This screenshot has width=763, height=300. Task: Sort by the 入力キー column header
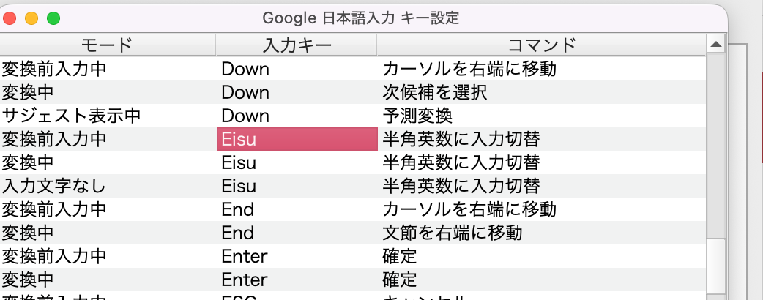[297, 45]
